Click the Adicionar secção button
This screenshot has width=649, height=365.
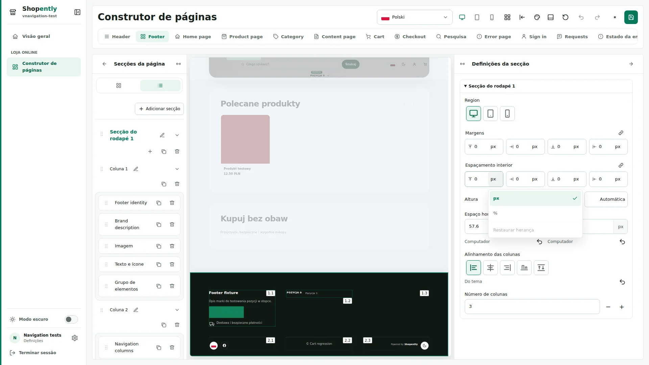click(x=159, y=109)
